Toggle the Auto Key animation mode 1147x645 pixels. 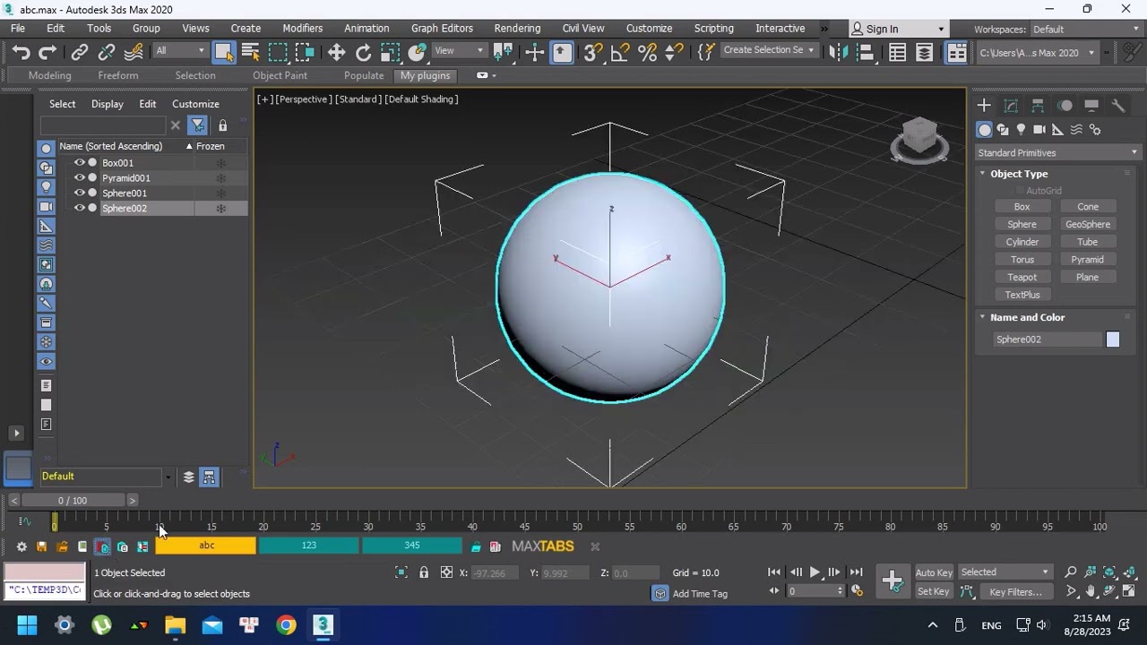click(934, 572)
